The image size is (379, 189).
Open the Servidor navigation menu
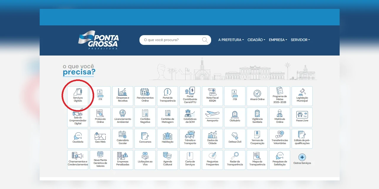[300, 40]
